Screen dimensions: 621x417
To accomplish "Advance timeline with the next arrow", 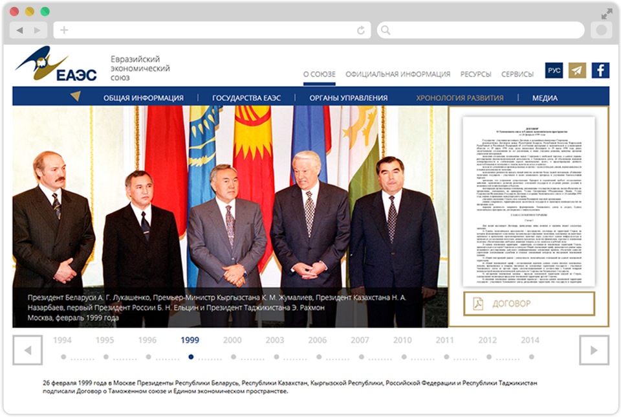I will pyautogui.click(x=593, y=350).
